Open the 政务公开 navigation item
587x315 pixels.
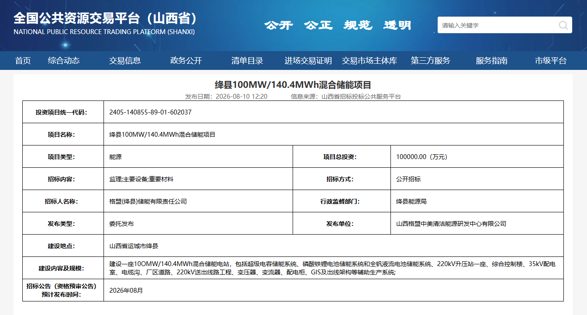[x=186, y=61]
